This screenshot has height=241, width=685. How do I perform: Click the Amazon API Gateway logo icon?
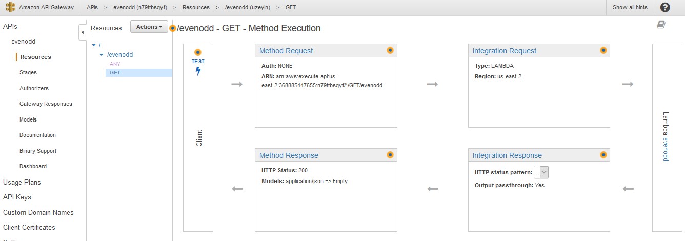tap(11, 7)
